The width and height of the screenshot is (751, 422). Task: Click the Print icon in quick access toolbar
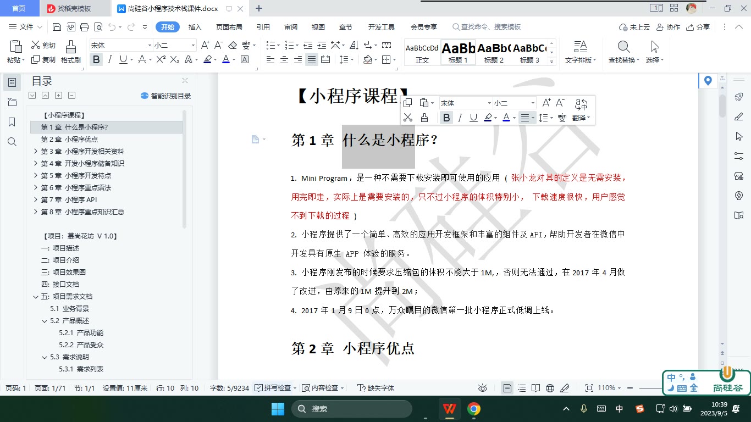[x=84, y=27]
